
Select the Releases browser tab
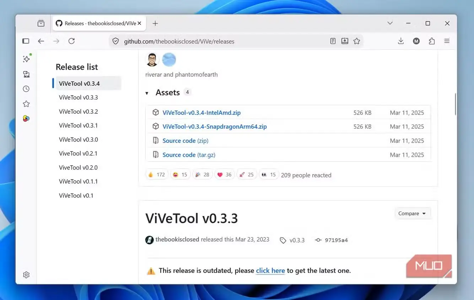(x=98, y=23)
